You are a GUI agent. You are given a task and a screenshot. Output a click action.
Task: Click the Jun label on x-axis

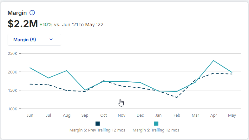pos(30,115)
